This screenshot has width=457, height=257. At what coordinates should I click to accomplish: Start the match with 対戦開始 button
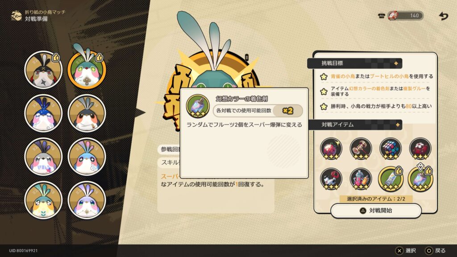(376, 211)
